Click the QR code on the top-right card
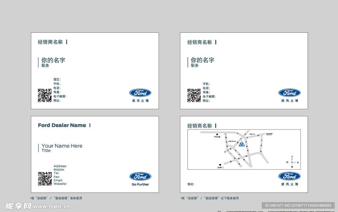 pyautogui.click(x=194, y=95)
